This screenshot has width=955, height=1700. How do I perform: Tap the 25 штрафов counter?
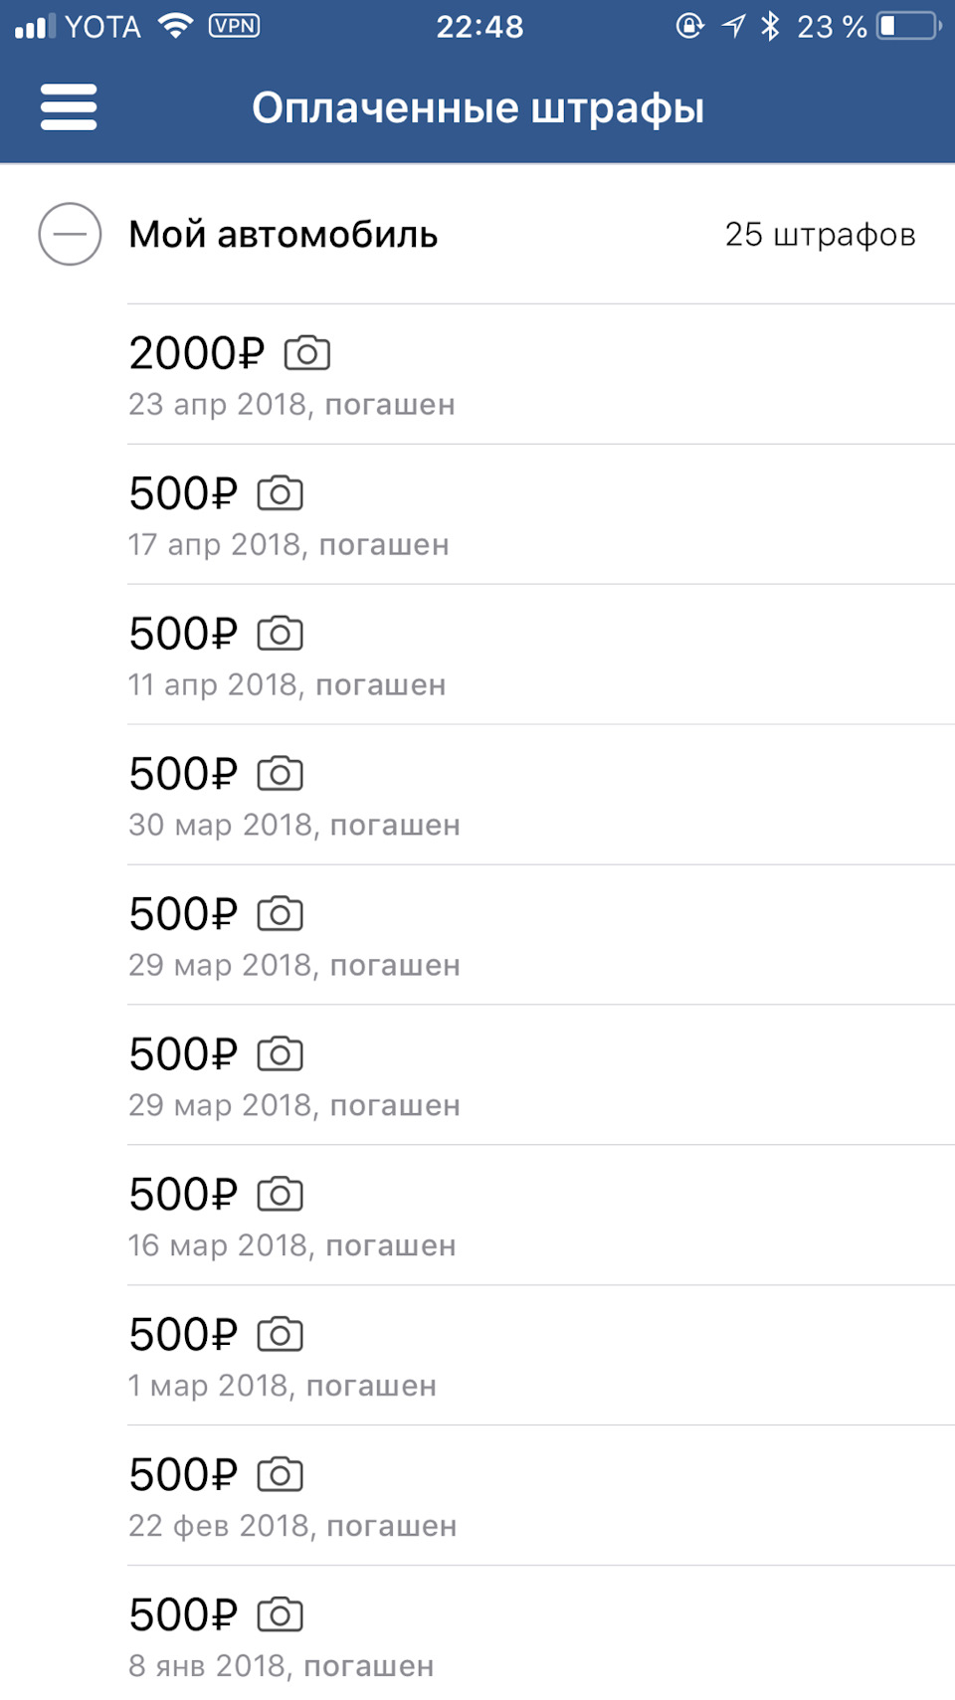820,235
